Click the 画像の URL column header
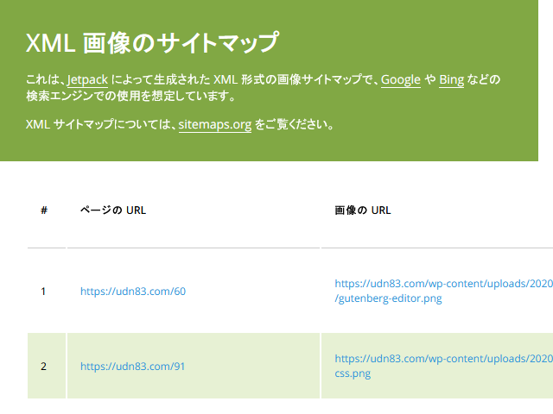This screenshot has height=414, width=553. (363, 210)
